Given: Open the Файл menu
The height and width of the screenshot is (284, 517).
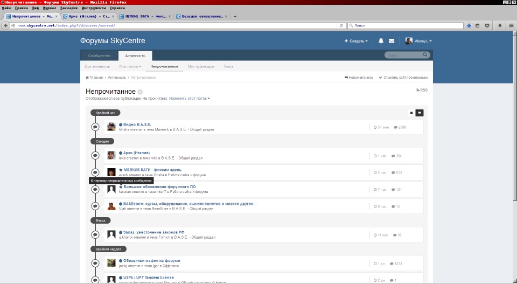Looking at the screenshot, I should [x=6, y=8].
